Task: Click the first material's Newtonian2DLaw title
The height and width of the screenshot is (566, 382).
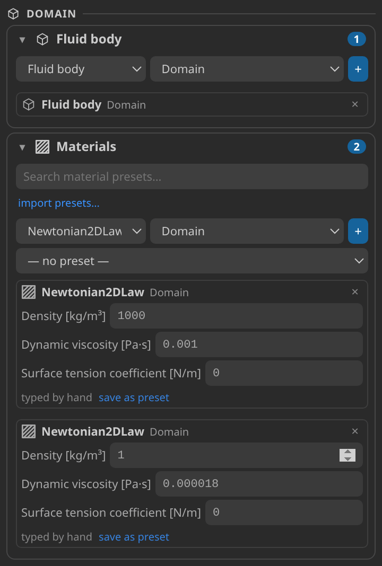Action: pos(93,292)
